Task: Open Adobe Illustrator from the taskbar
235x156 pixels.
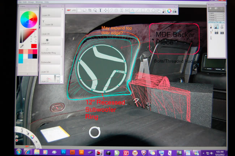Action: pyautogui.click(x=81, y=152)
